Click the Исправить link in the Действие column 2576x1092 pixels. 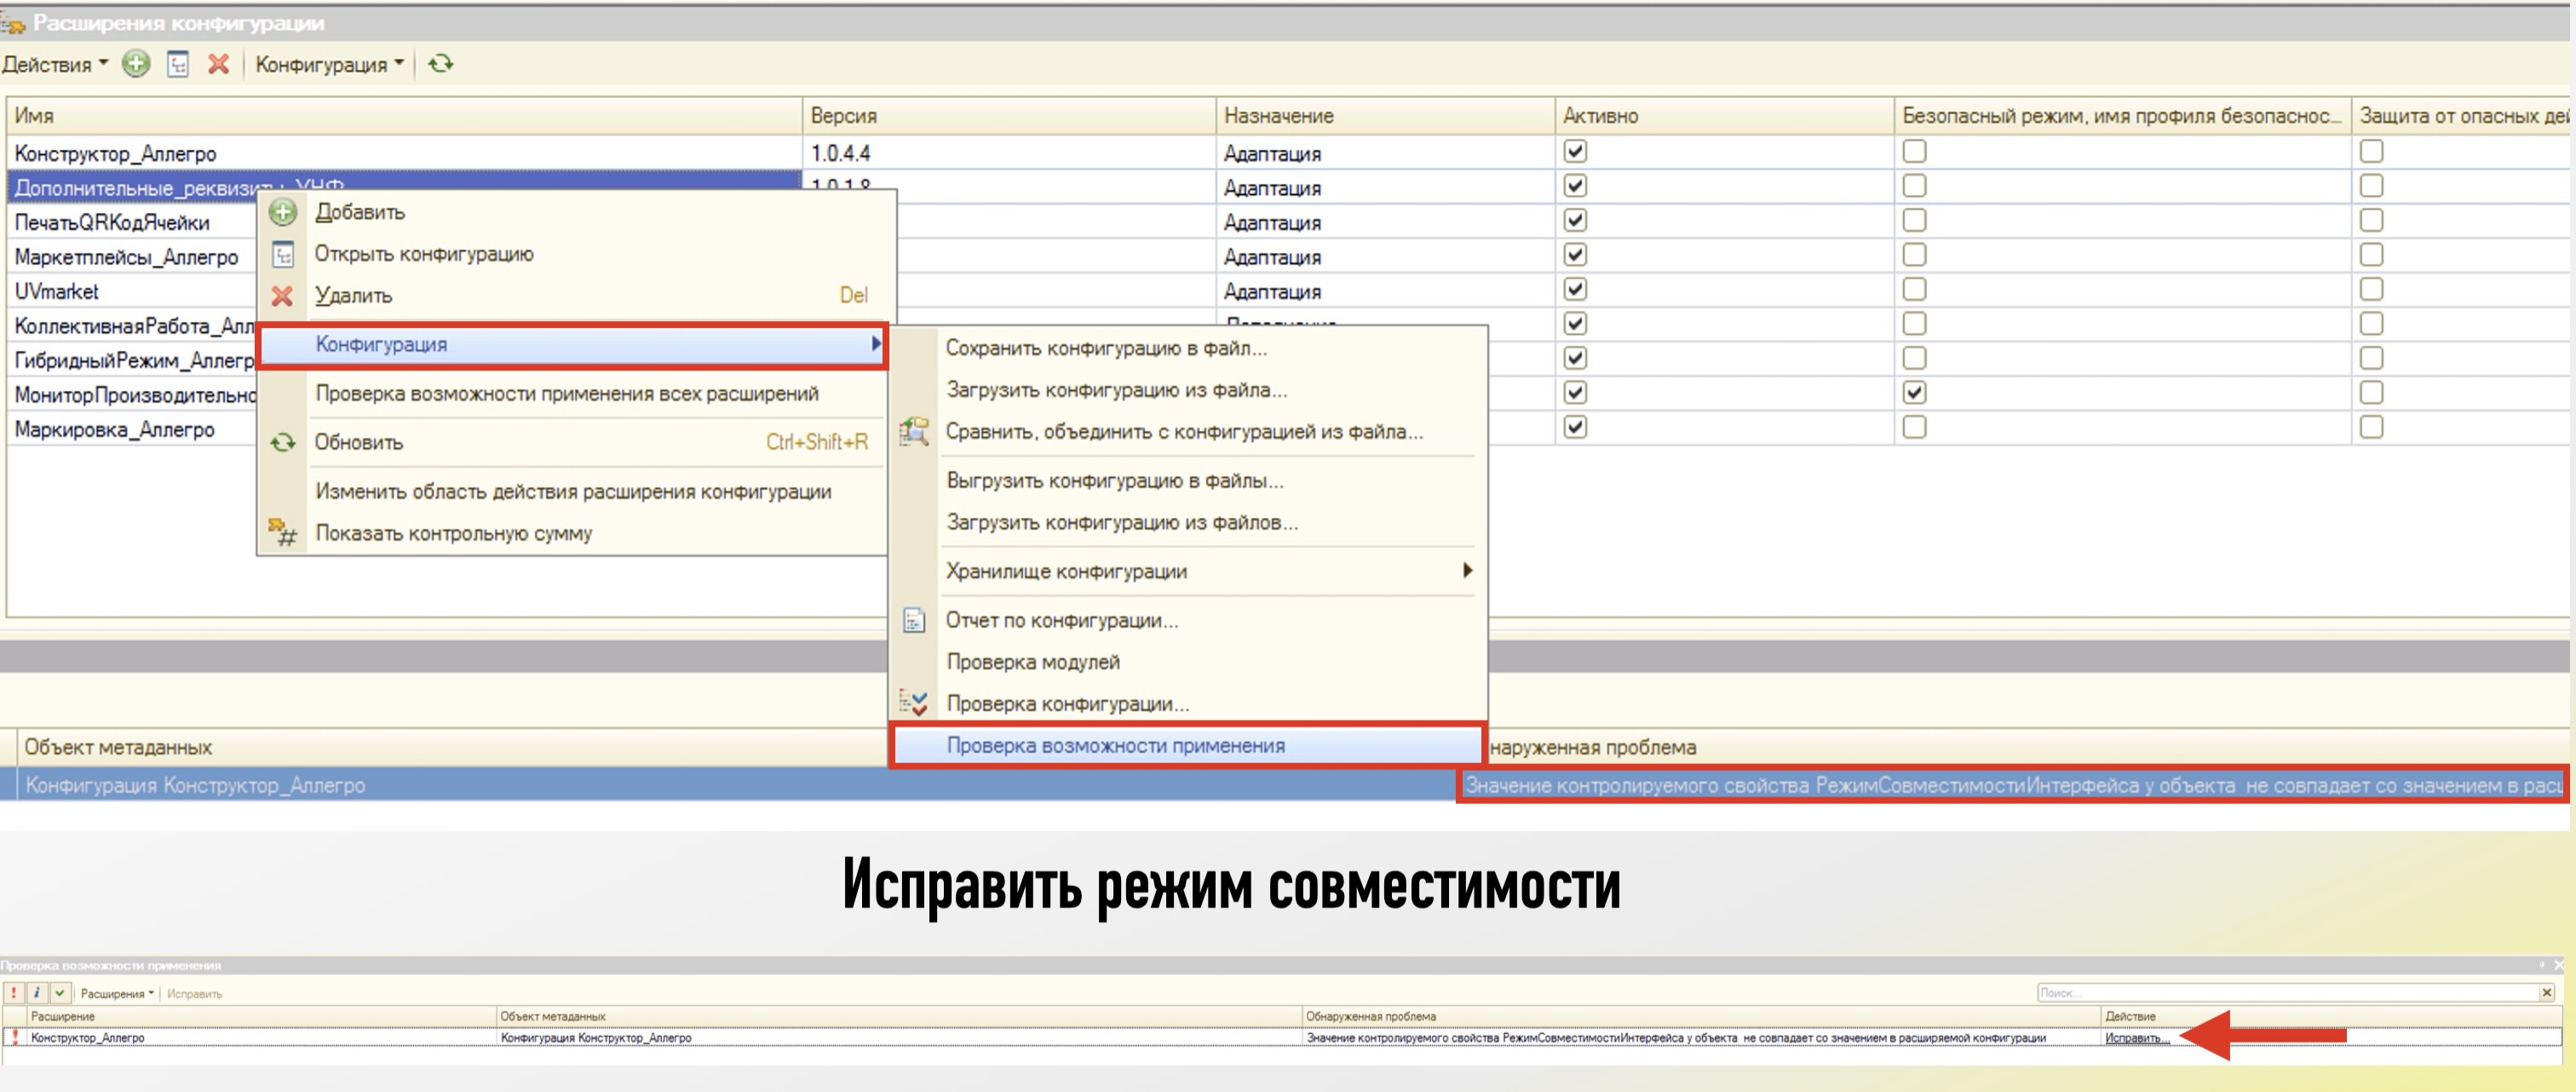(2136, 1038)
